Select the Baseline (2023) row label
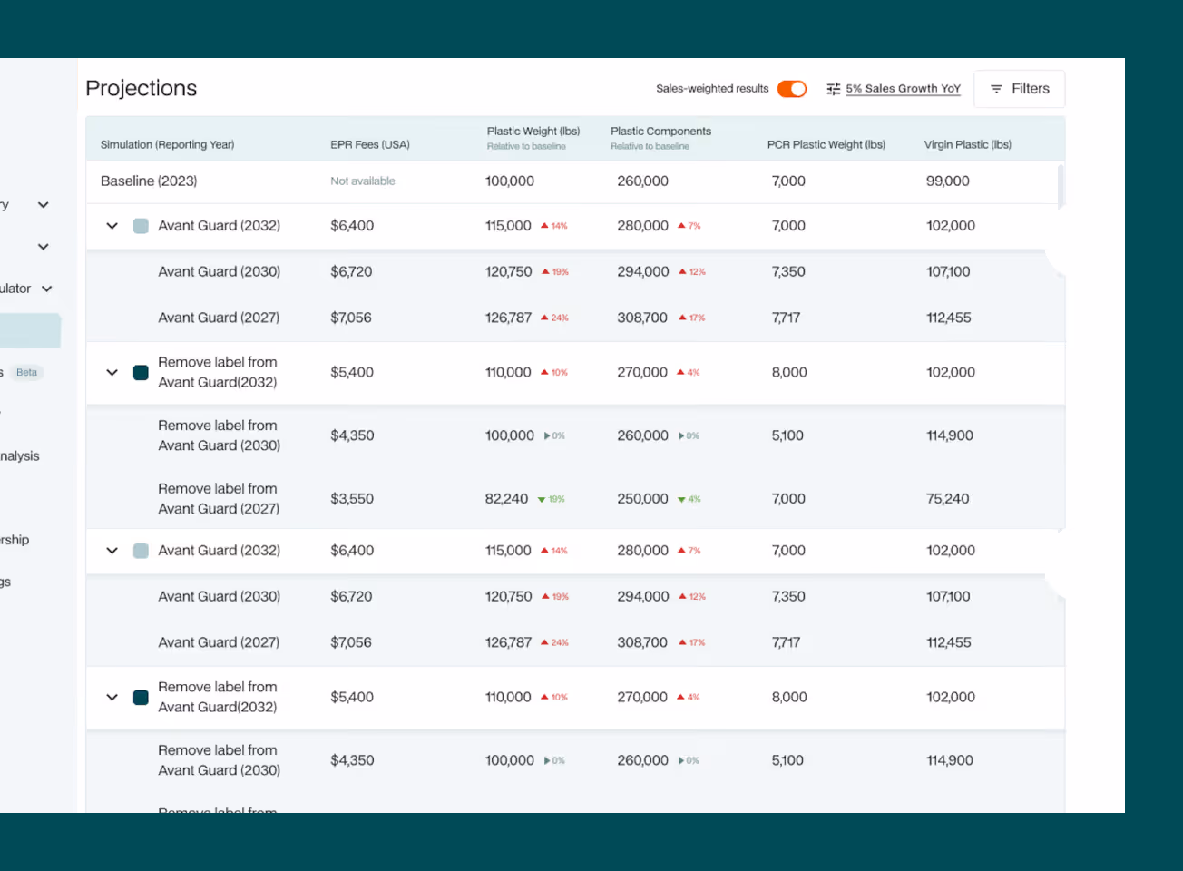1183x871 pixels. tap(149, 181)
